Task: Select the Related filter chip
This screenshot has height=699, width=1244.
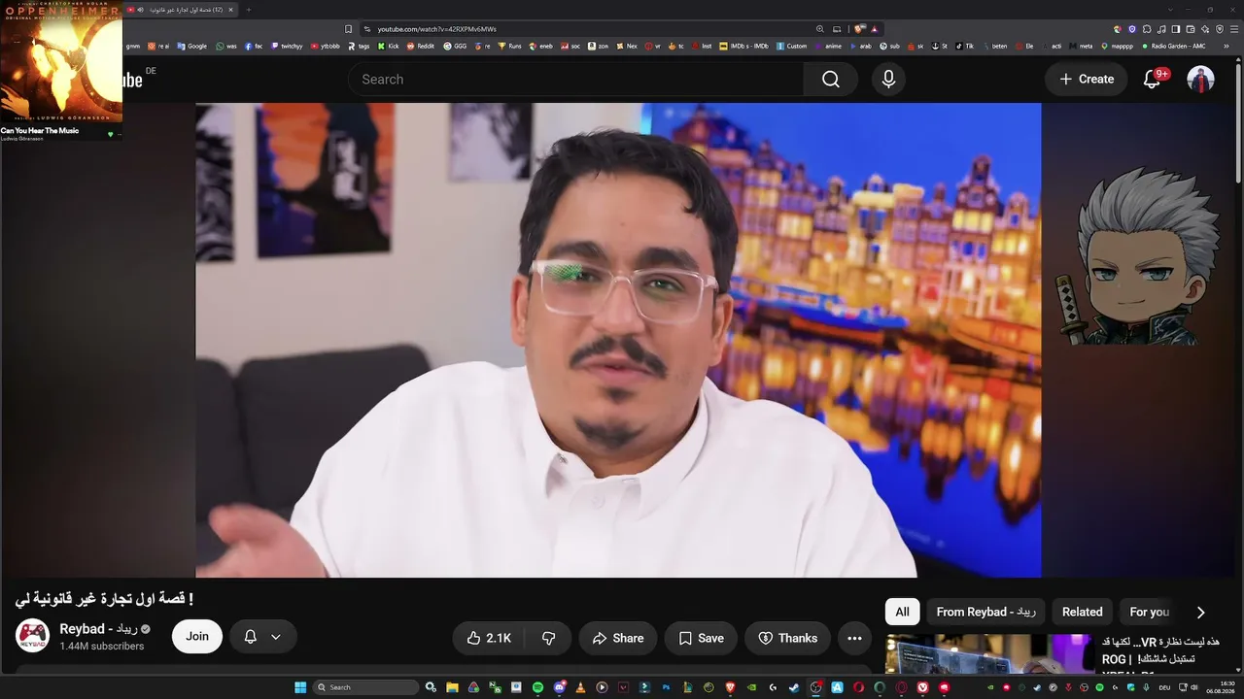Action: coord(1082,612)
